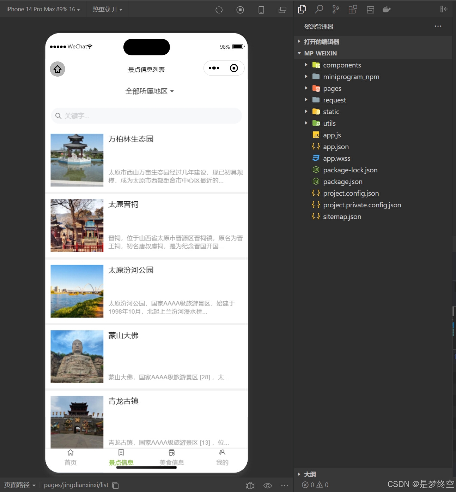Click the 万柏林生态园 description text
The height and width of the screenshot is (492, 456).
(x=176, y=177)
